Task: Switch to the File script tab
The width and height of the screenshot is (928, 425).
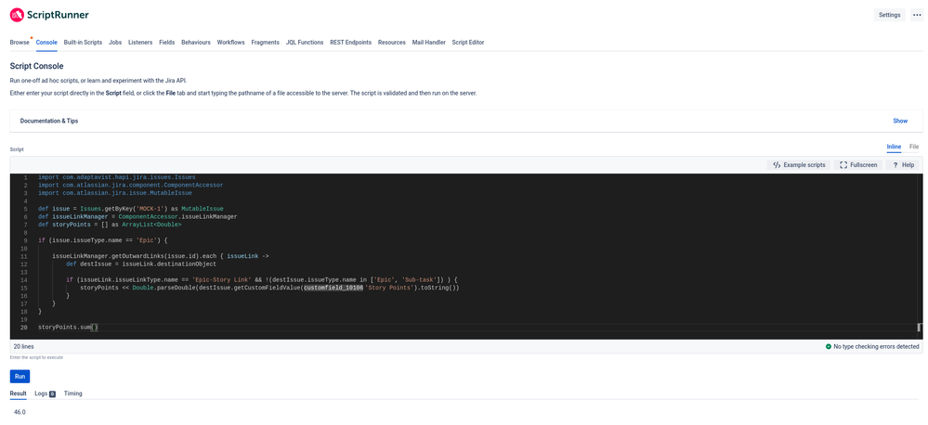Action: pyautogui.click(x=914, y=147)
